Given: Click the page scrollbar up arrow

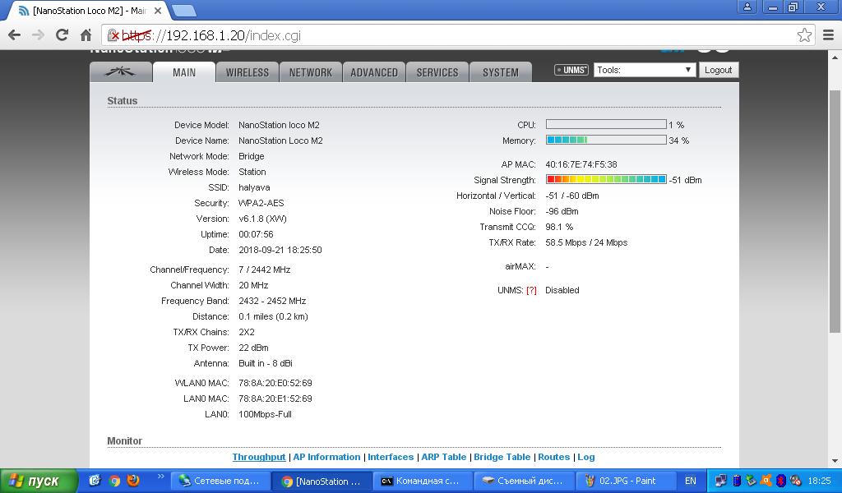Looking at the screenshot, I should [x=835, y=57].
